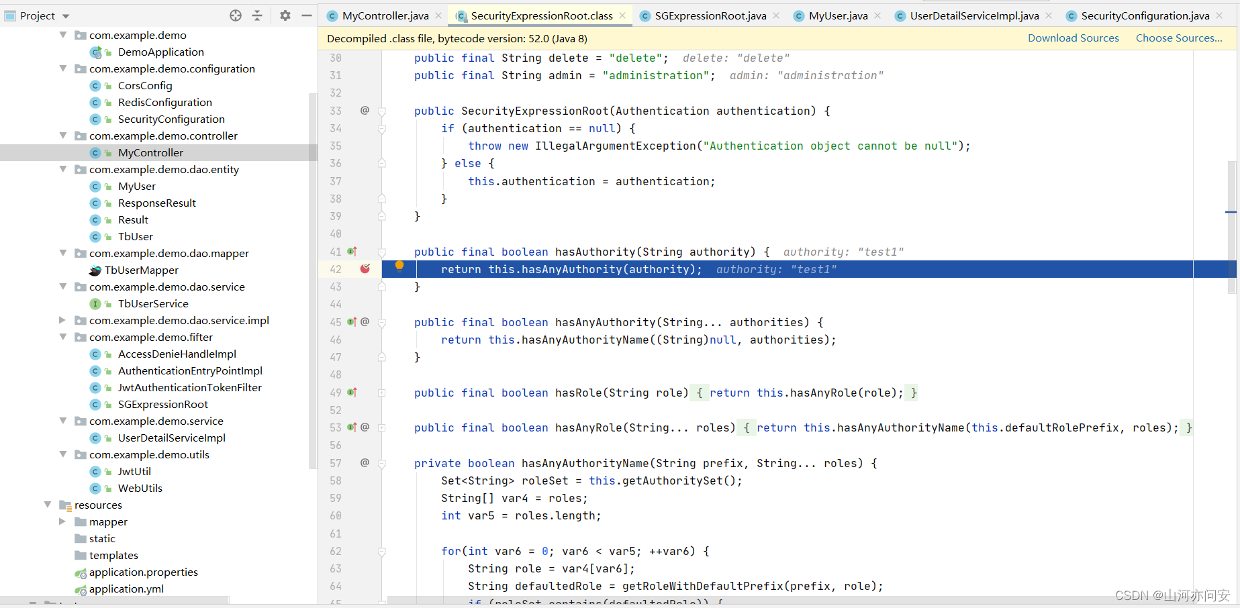The image size is (1240, 608).
Task: Select TbUserService interface in tree
Action: click(x=153, y=303)
